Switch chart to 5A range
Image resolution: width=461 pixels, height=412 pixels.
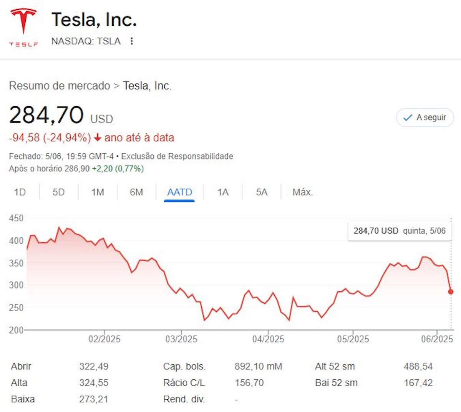click(x=262, y=192)
